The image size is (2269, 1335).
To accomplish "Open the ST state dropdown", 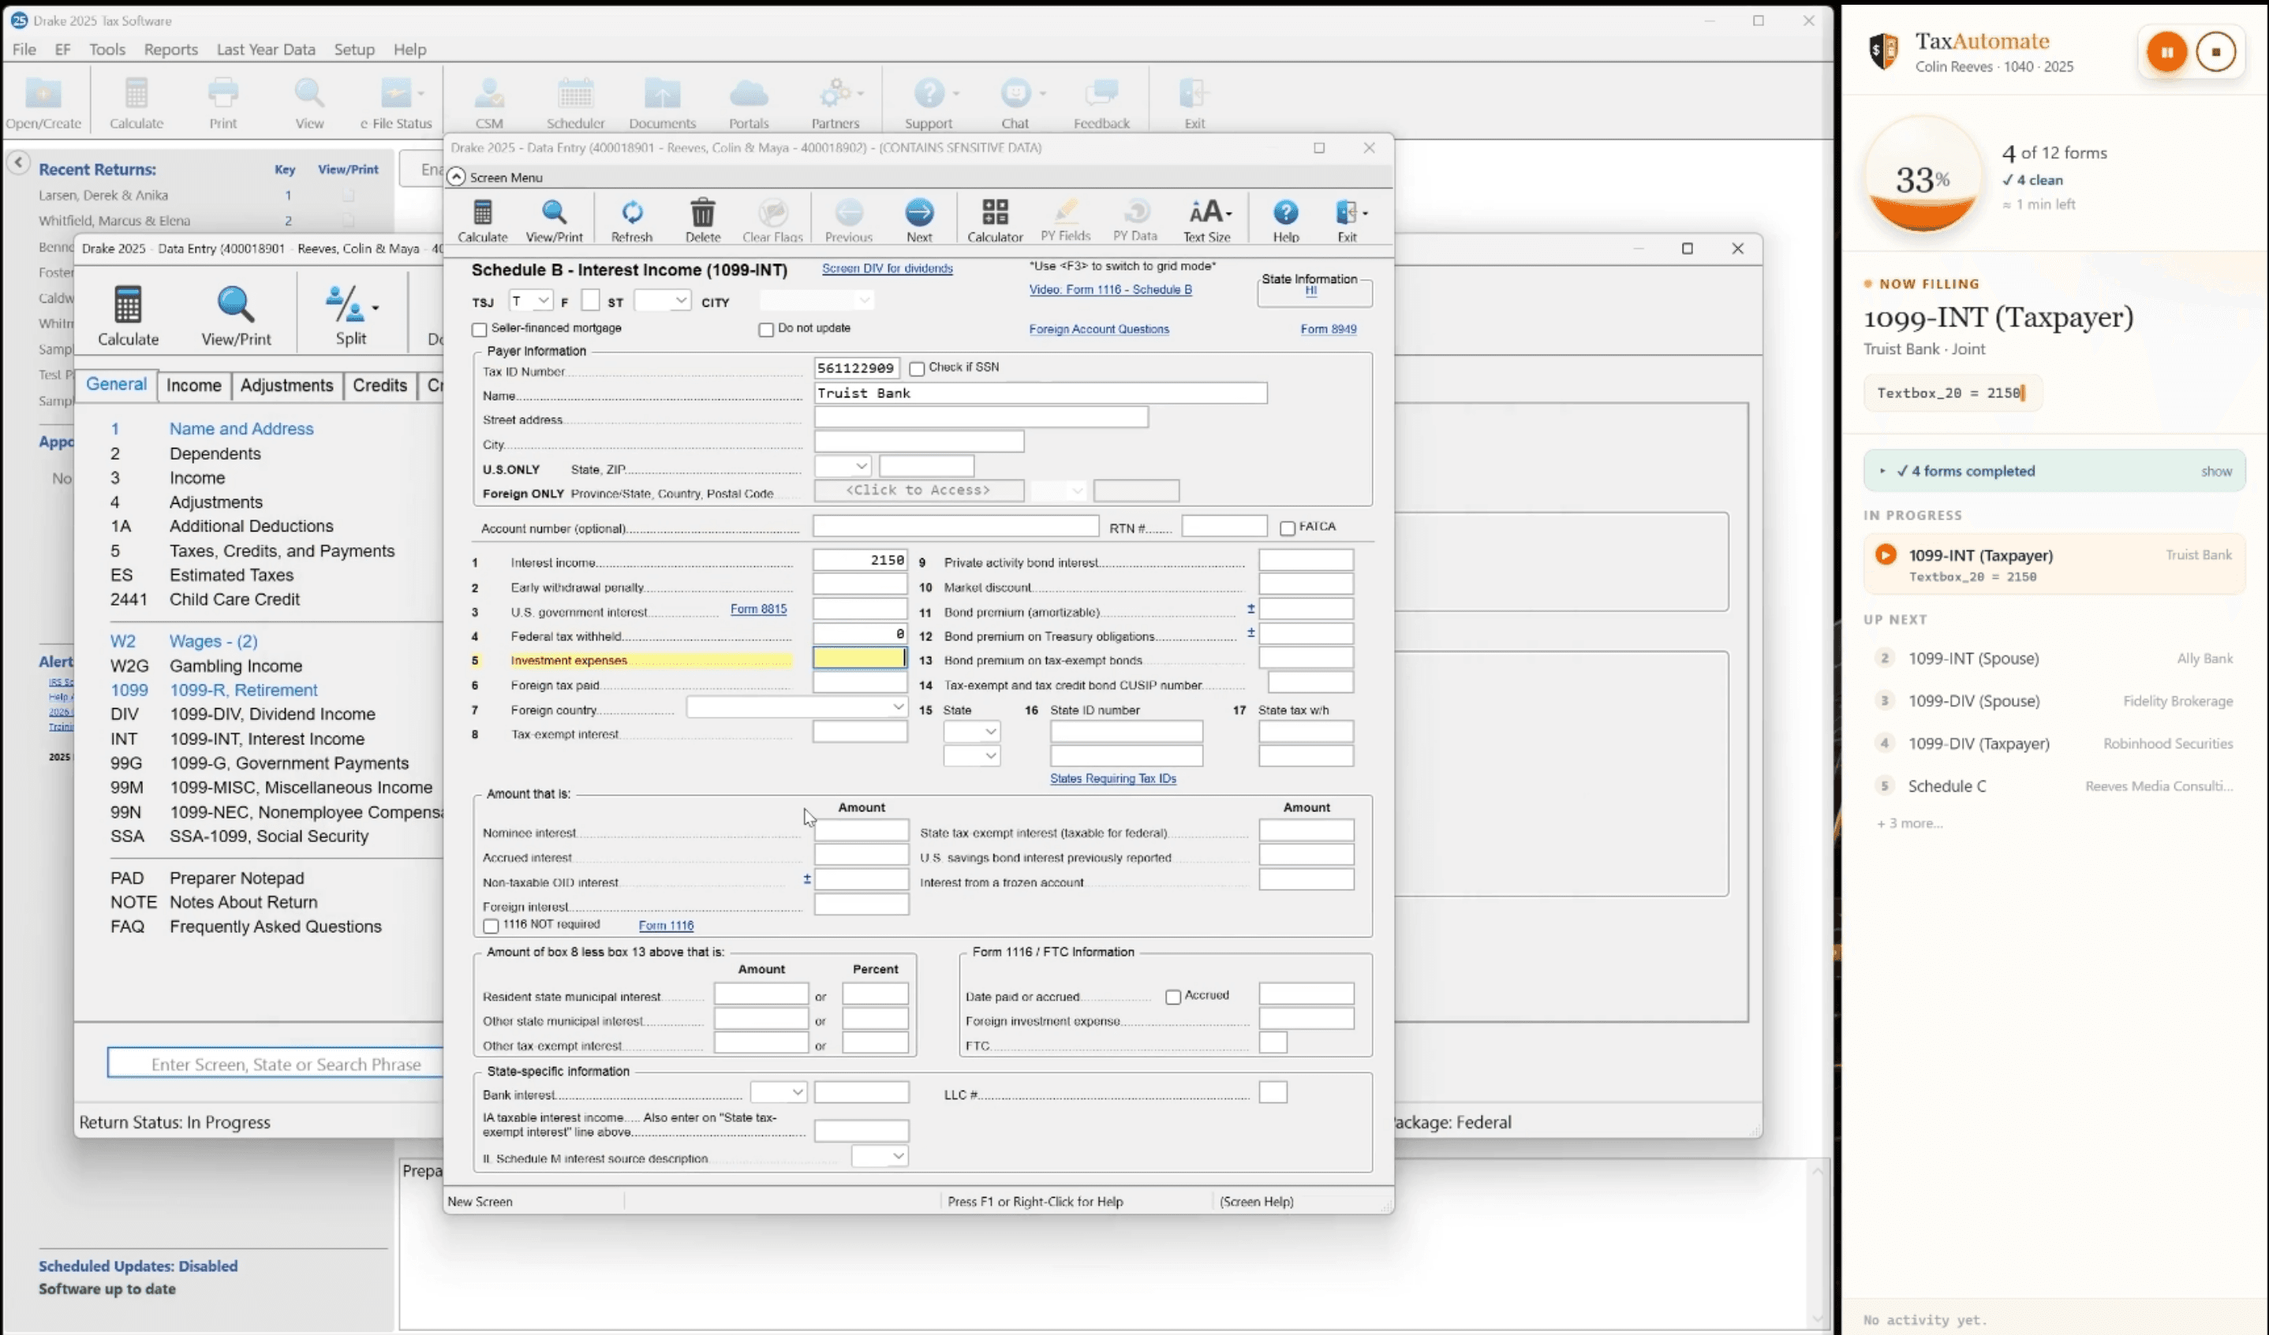I will point(663,300).
